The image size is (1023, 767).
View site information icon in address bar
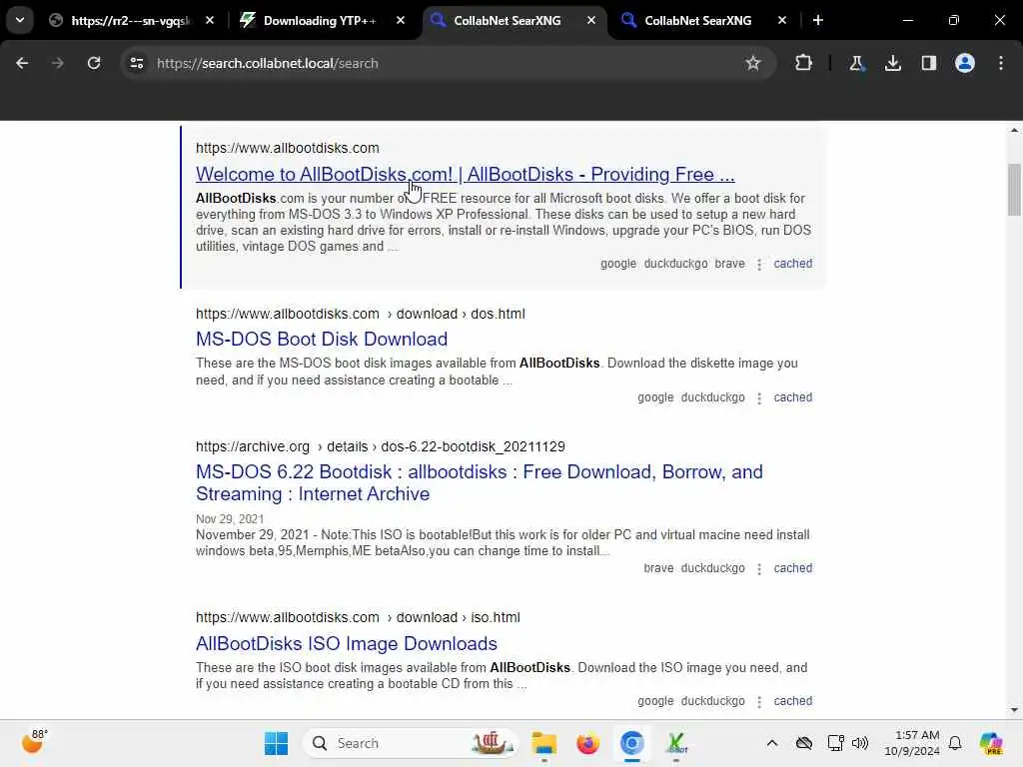(136, 63)
